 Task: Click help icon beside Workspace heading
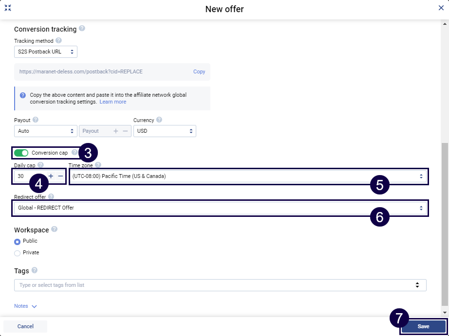point(54,230)
